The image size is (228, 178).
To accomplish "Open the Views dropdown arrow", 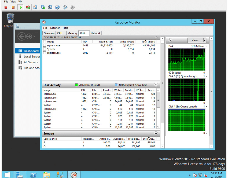I will click(x=205, y=40).
